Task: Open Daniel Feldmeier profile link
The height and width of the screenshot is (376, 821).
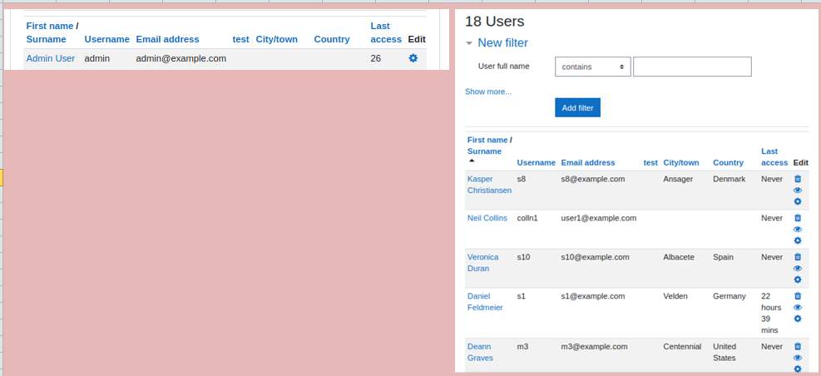Action: [485, 302]
